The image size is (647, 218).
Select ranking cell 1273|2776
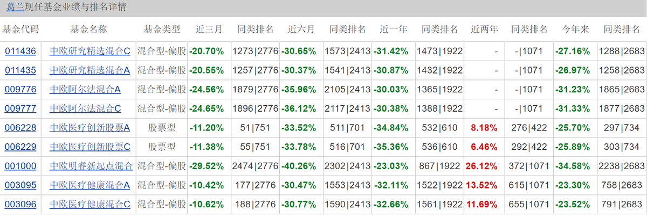point(255,52)
